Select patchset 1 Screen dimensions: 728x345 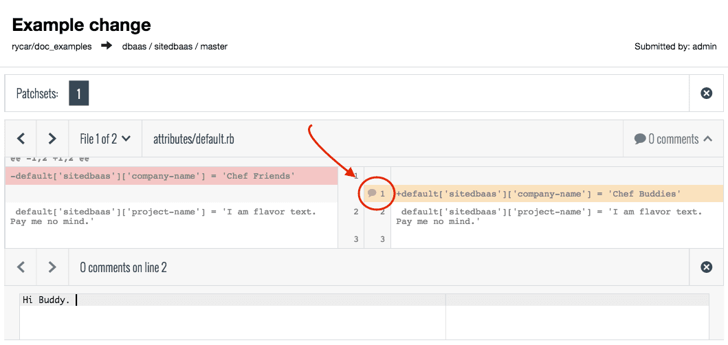pyautogui.click(x=78, y=93)
